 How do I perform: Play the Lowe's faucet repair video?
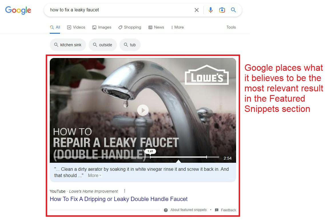coord(143,110)
